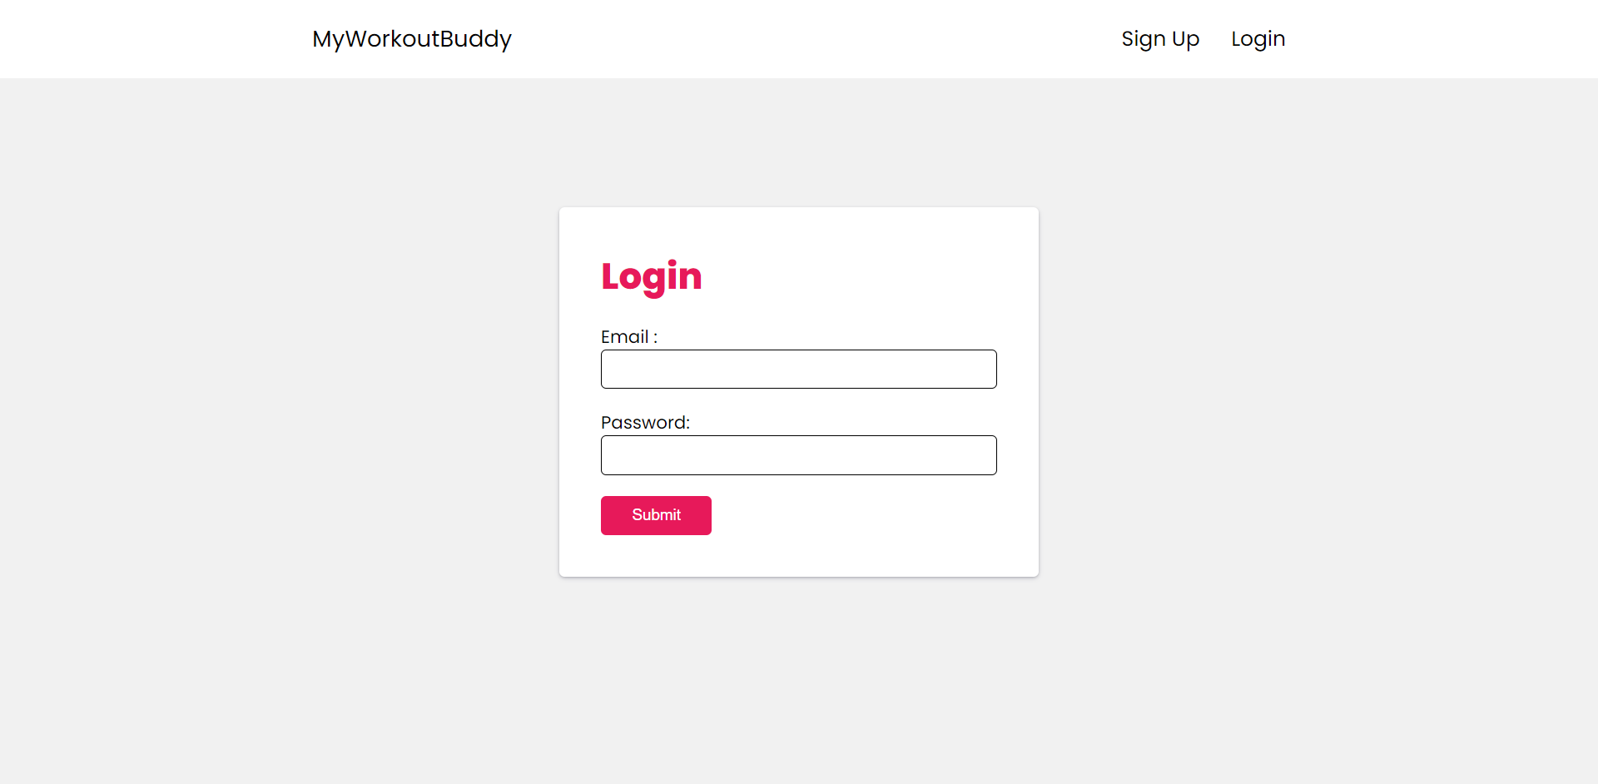The image size is (1598, 784).
Task: Click the pink Login heading on the form
Action: [x=651, y=276]
